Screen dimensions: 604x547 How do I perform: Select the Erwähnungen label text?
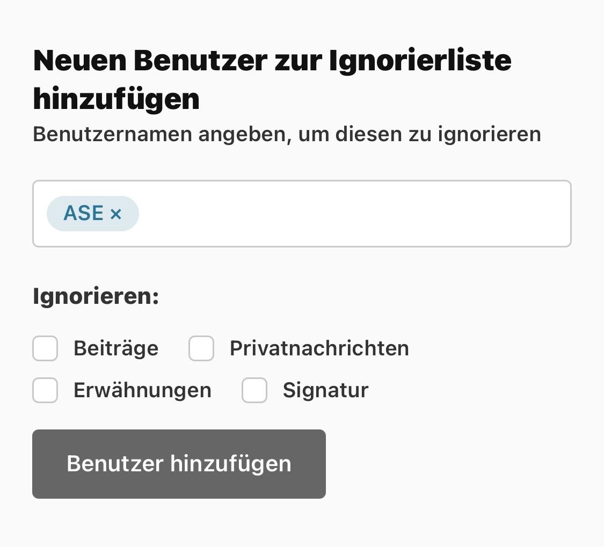click(142, 390)
